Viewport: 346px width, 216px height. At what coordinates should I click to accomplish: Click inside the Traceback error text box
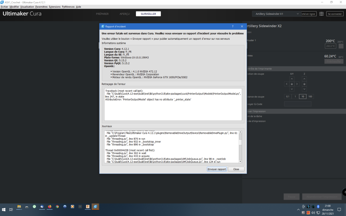(x=173, y=104)
